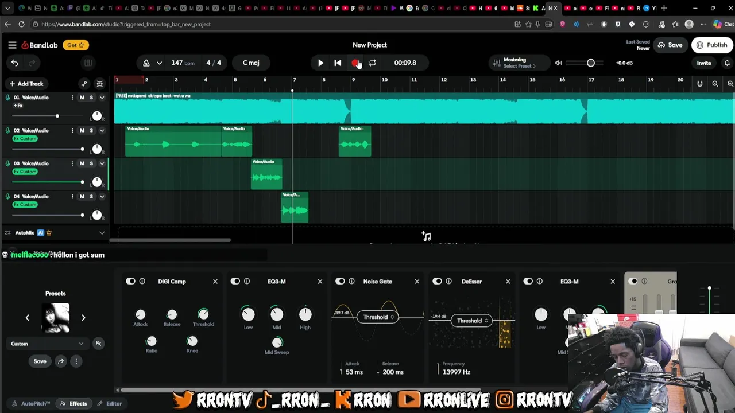Click Save project in the top bar

[x=670, y=45]
